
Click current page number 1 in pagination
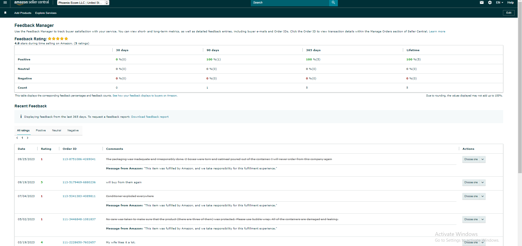point(22,138)
